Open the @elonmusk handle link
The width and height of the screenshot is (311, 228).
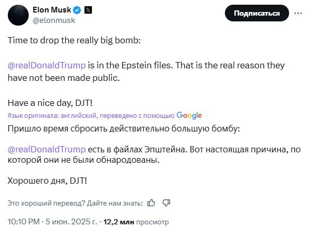[54, 20]
